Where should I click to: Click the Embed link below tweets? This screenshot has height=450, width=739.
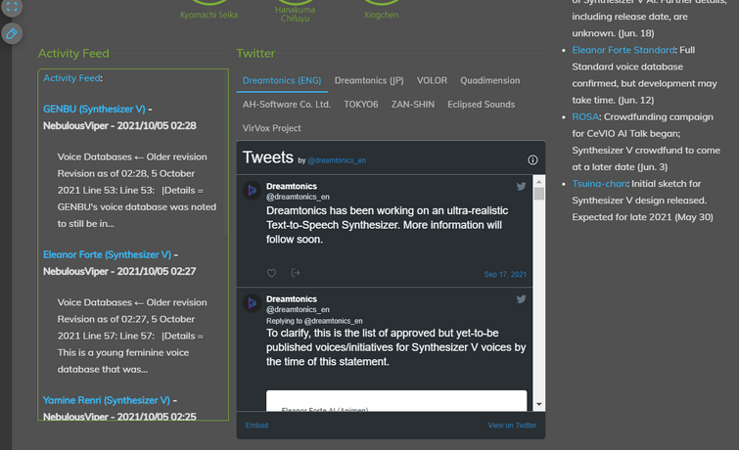coord(256,426)
